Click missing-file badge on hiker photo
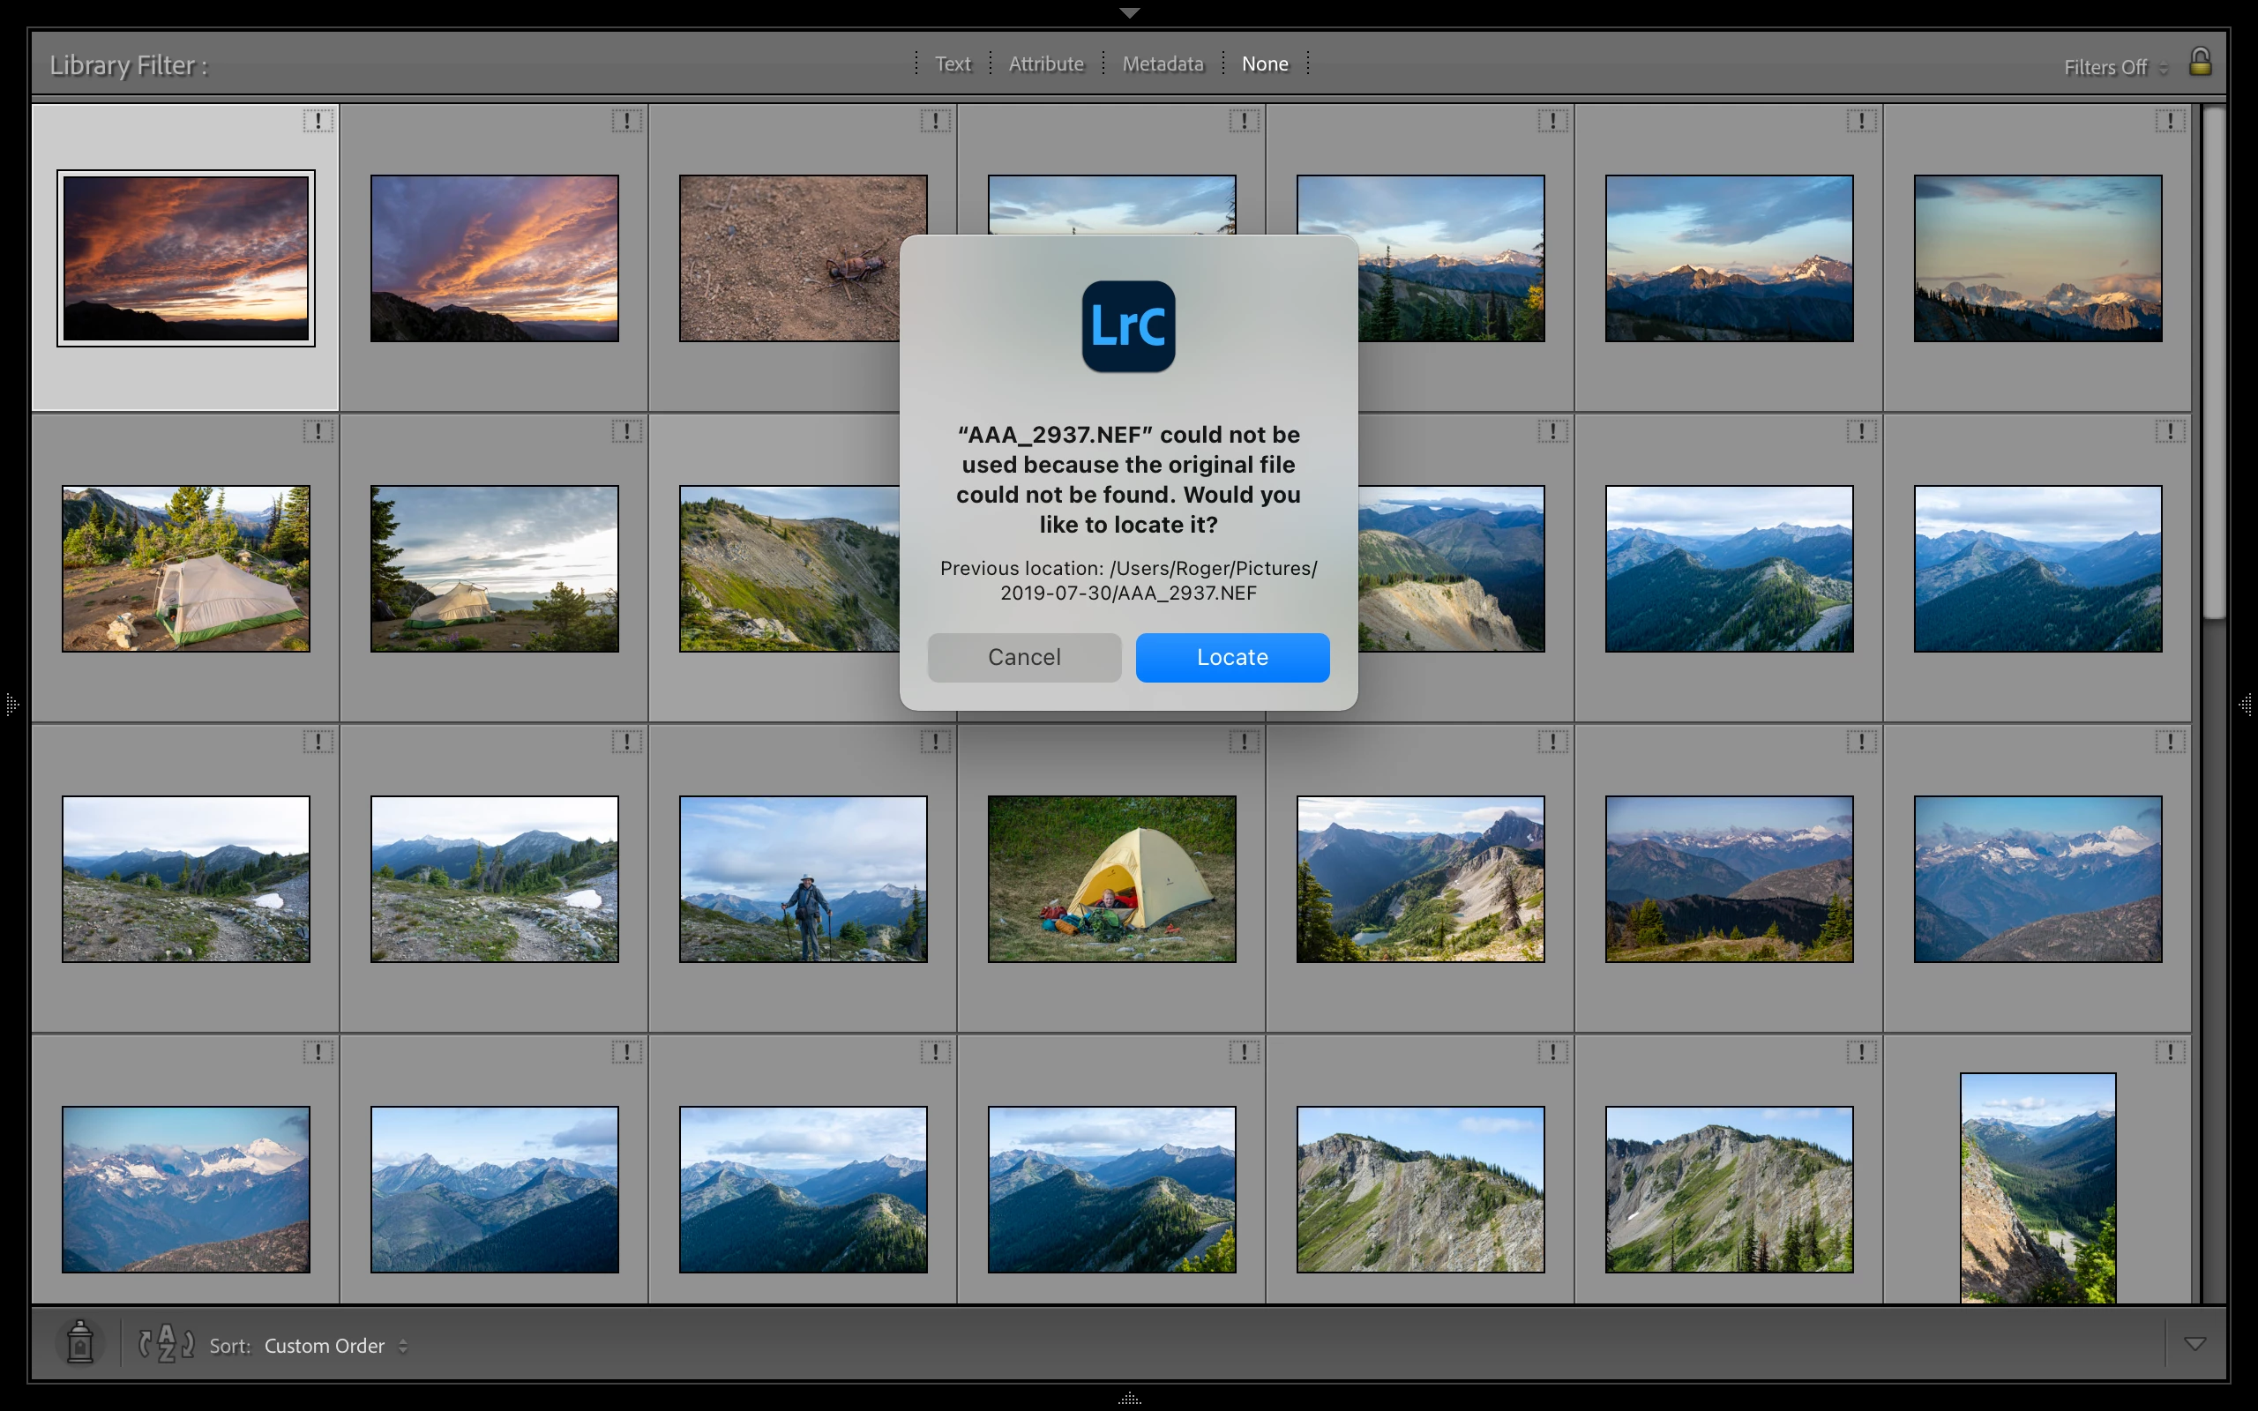This screenshot has height=1411, width=2258. tap(935, 742)
